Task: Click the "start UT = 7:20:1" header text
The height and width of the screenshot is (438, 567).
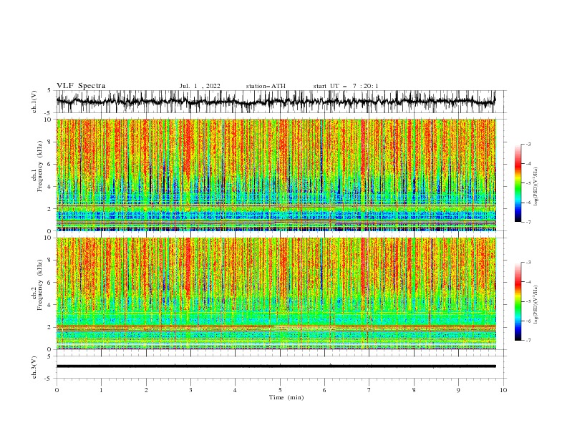Action: click(x=346, y=86)
